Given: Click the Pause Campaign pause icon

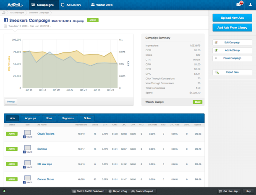Looking at the screenshot, I should [x=216, y=58].
